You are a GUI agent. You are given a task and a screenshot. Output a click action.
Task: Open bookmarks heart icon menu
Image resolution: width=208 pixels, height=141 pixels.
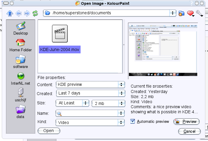tap(190, 13)
